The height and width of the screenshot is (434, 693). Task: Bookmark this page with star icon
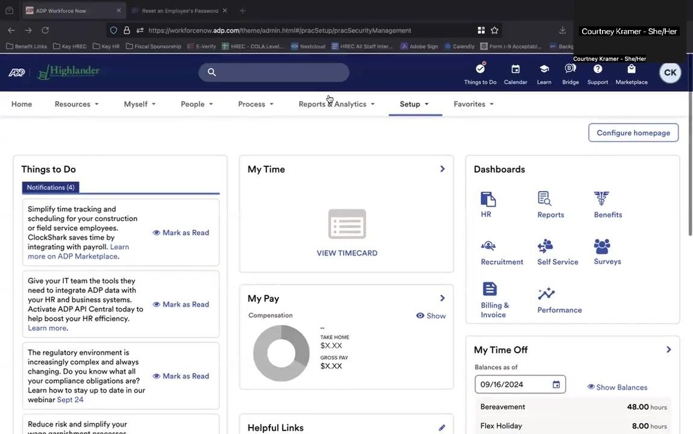[495, 30]
